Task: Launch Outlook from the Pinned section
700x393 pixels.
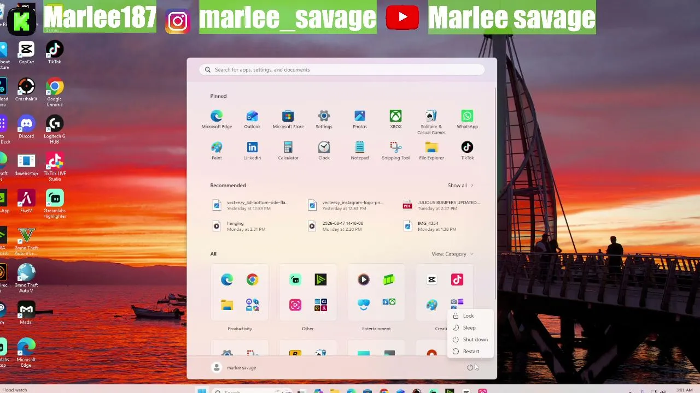Action: [252, 120]
